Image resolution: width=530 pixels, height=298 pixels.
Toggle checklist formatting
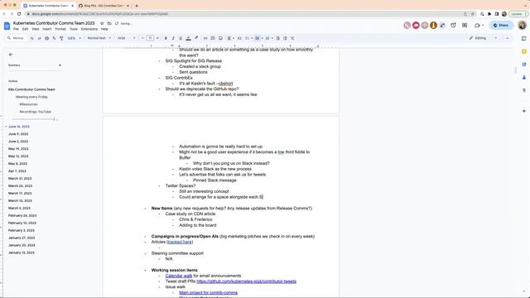tap(247, 38)
